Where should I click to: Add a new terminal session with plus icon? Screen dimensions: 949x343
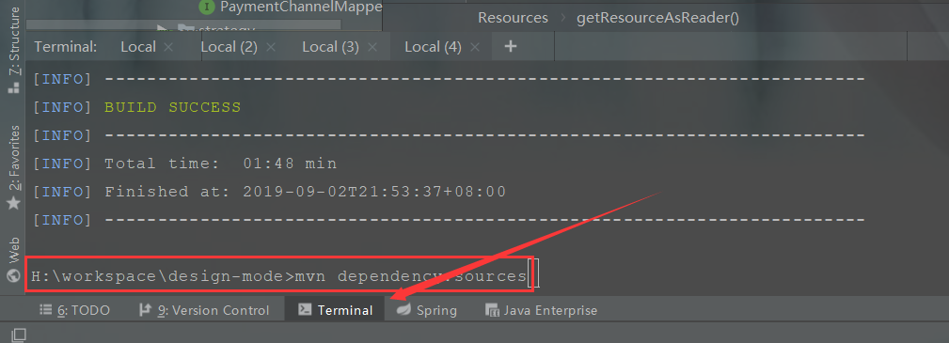click(x=510, y=46)
